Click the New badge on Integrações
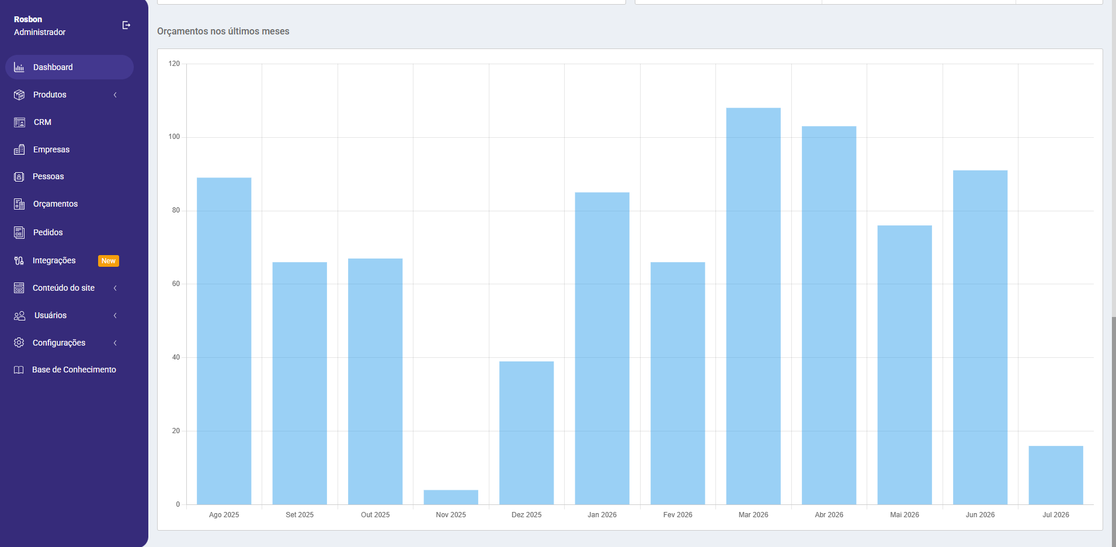1116x547 pixels. tap(109, 261)
